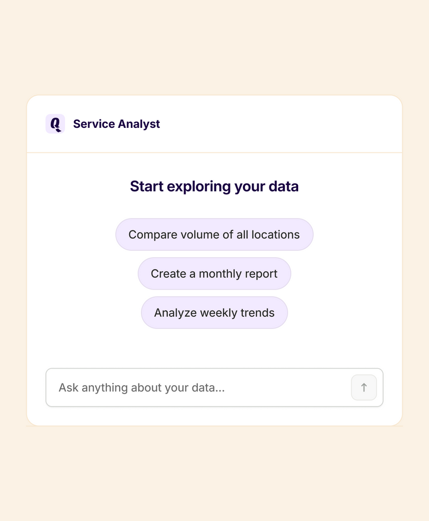Submit query using the arrow icon button
This screenshot has height=521, width=429.
[x=364, y=387]
